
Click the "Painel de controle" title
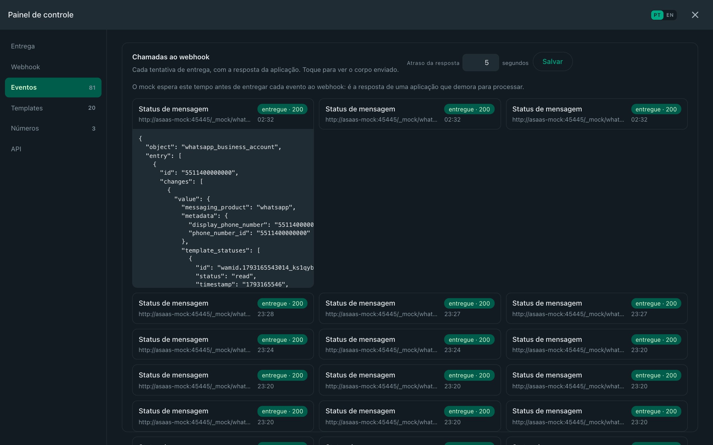click(41, 15)
